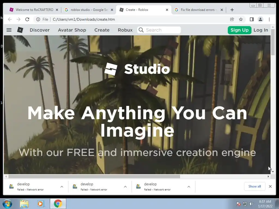
Task: Close the Fix file download errors tab
Action: pos(222,10)
